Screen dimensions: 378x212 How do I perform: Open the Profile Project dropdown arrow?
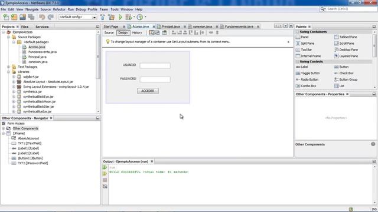(x=145, y=17)
